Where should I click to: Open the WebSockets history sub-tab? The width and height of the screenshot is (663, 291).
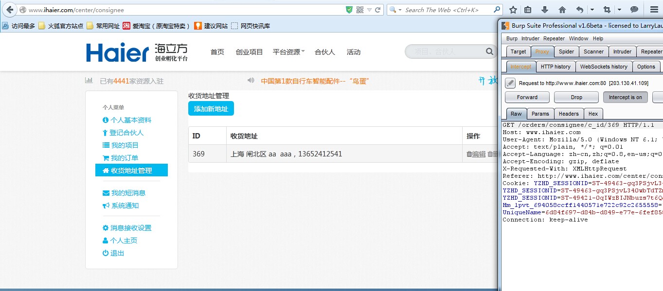604,67
